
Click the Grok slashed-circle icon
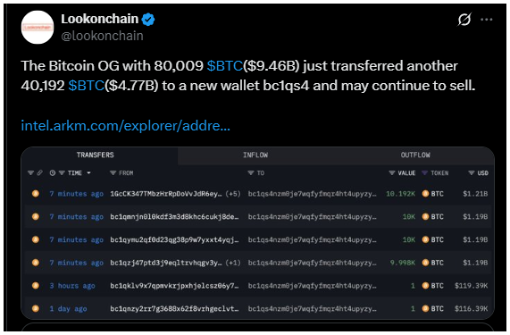click(x=464, y=20)
